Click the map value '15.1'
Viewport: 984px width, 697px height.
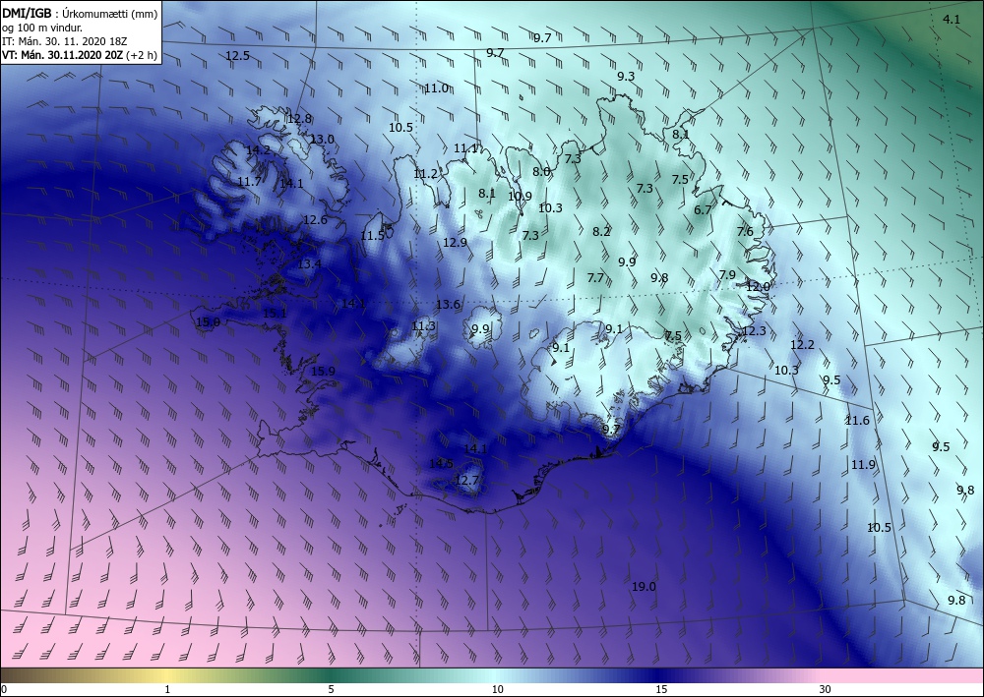(x=275, y=314)
